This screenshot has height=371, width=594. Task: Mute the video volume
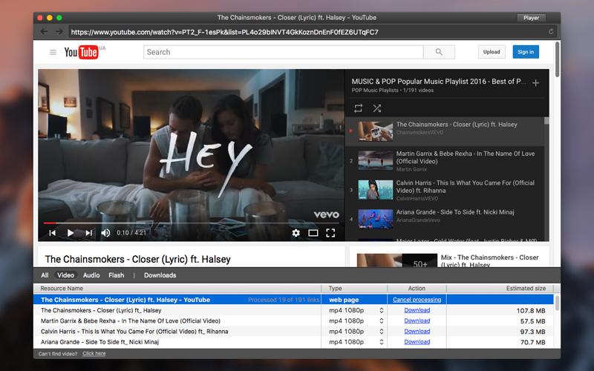pyautogui.click(x=105, y=233)
